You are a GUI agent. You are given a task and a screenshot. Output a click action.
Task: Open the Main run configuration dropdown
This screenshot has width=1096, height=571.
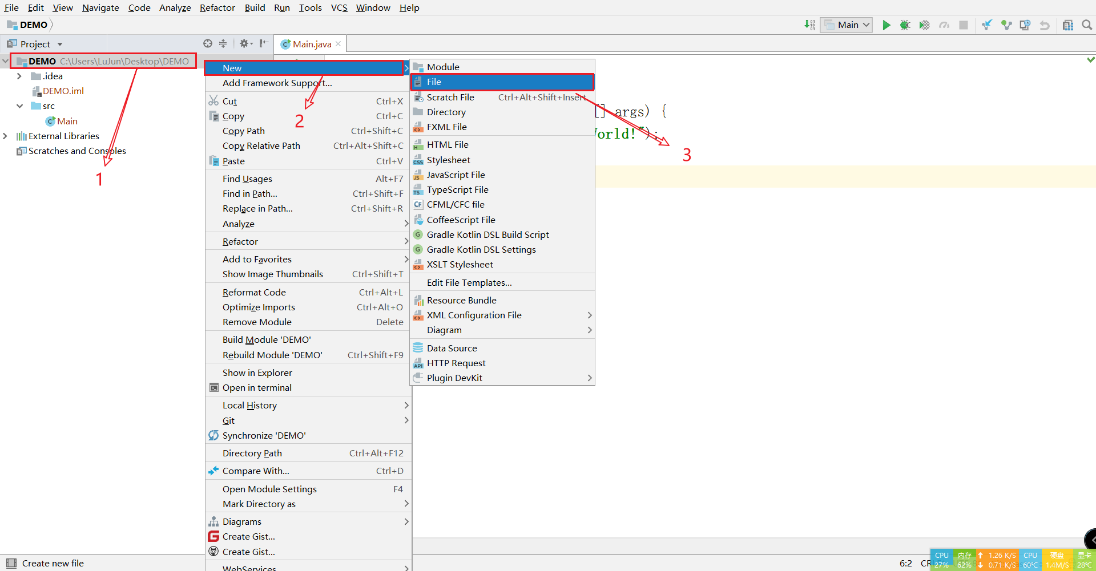pos(847,25)
